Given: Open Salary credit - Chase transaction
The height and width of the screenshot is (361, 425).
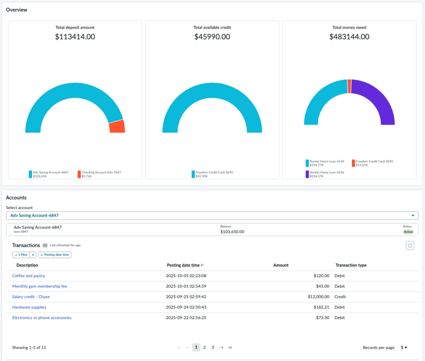Looking at the screenshot, I should (x=31, y=297).
